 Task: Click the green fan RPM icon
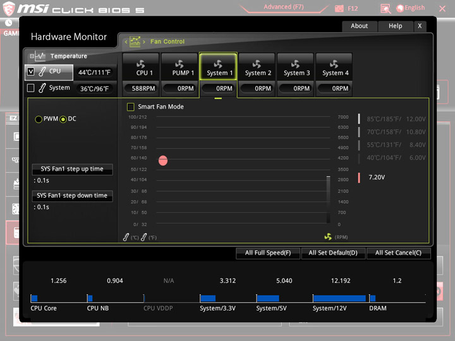328,237
